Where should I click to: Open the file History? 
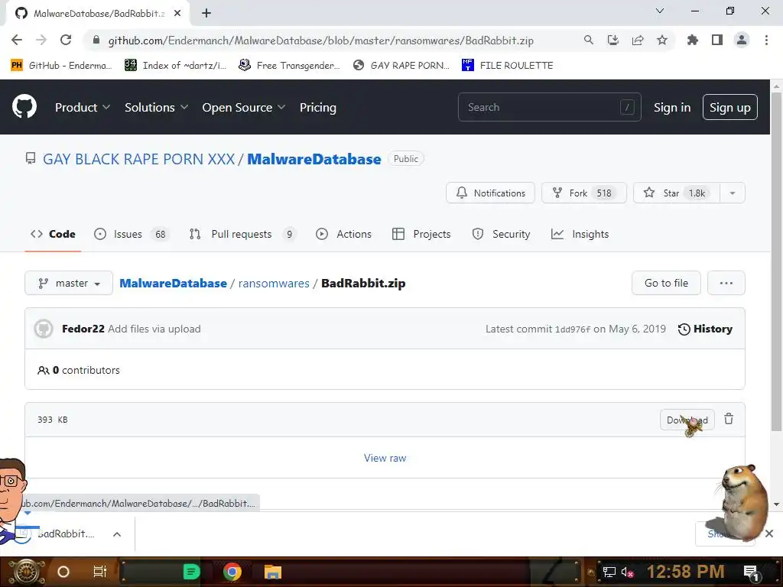click(705, 329)
